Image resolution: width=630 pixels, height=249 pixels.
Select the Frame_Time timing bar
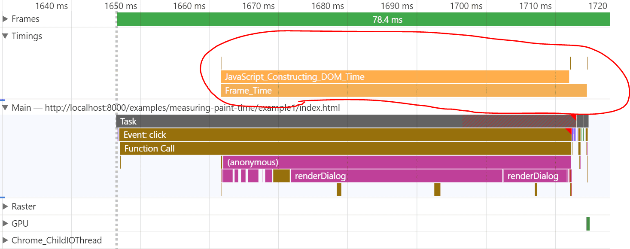coord(387,91)
